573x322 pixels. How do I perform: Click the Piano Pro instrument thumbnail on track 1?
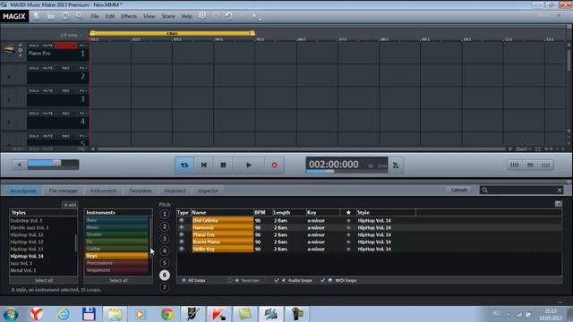9,49
